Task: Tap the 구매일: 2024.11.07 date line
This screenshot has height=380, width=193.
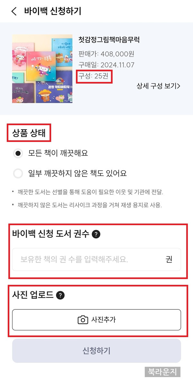Action: pos(106,65)
